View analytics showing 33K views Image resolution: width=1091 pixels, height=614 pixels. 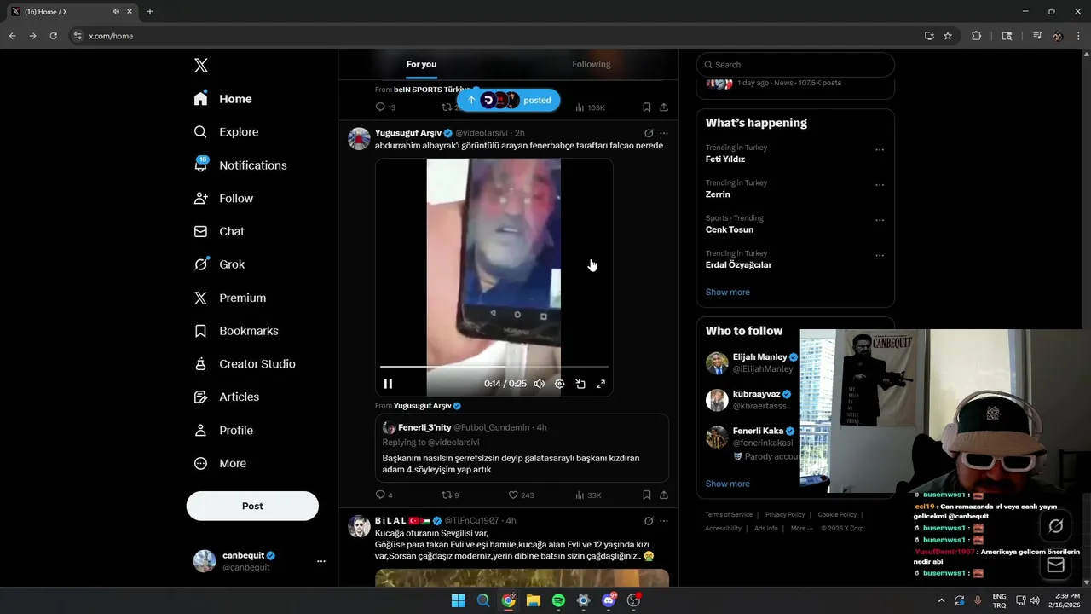[588, 495]
